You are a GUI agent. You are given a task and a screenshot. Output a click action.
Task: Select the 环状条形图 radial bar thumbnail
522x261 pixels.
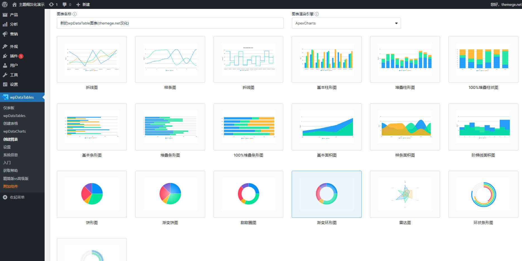click(x=483, y=194)
